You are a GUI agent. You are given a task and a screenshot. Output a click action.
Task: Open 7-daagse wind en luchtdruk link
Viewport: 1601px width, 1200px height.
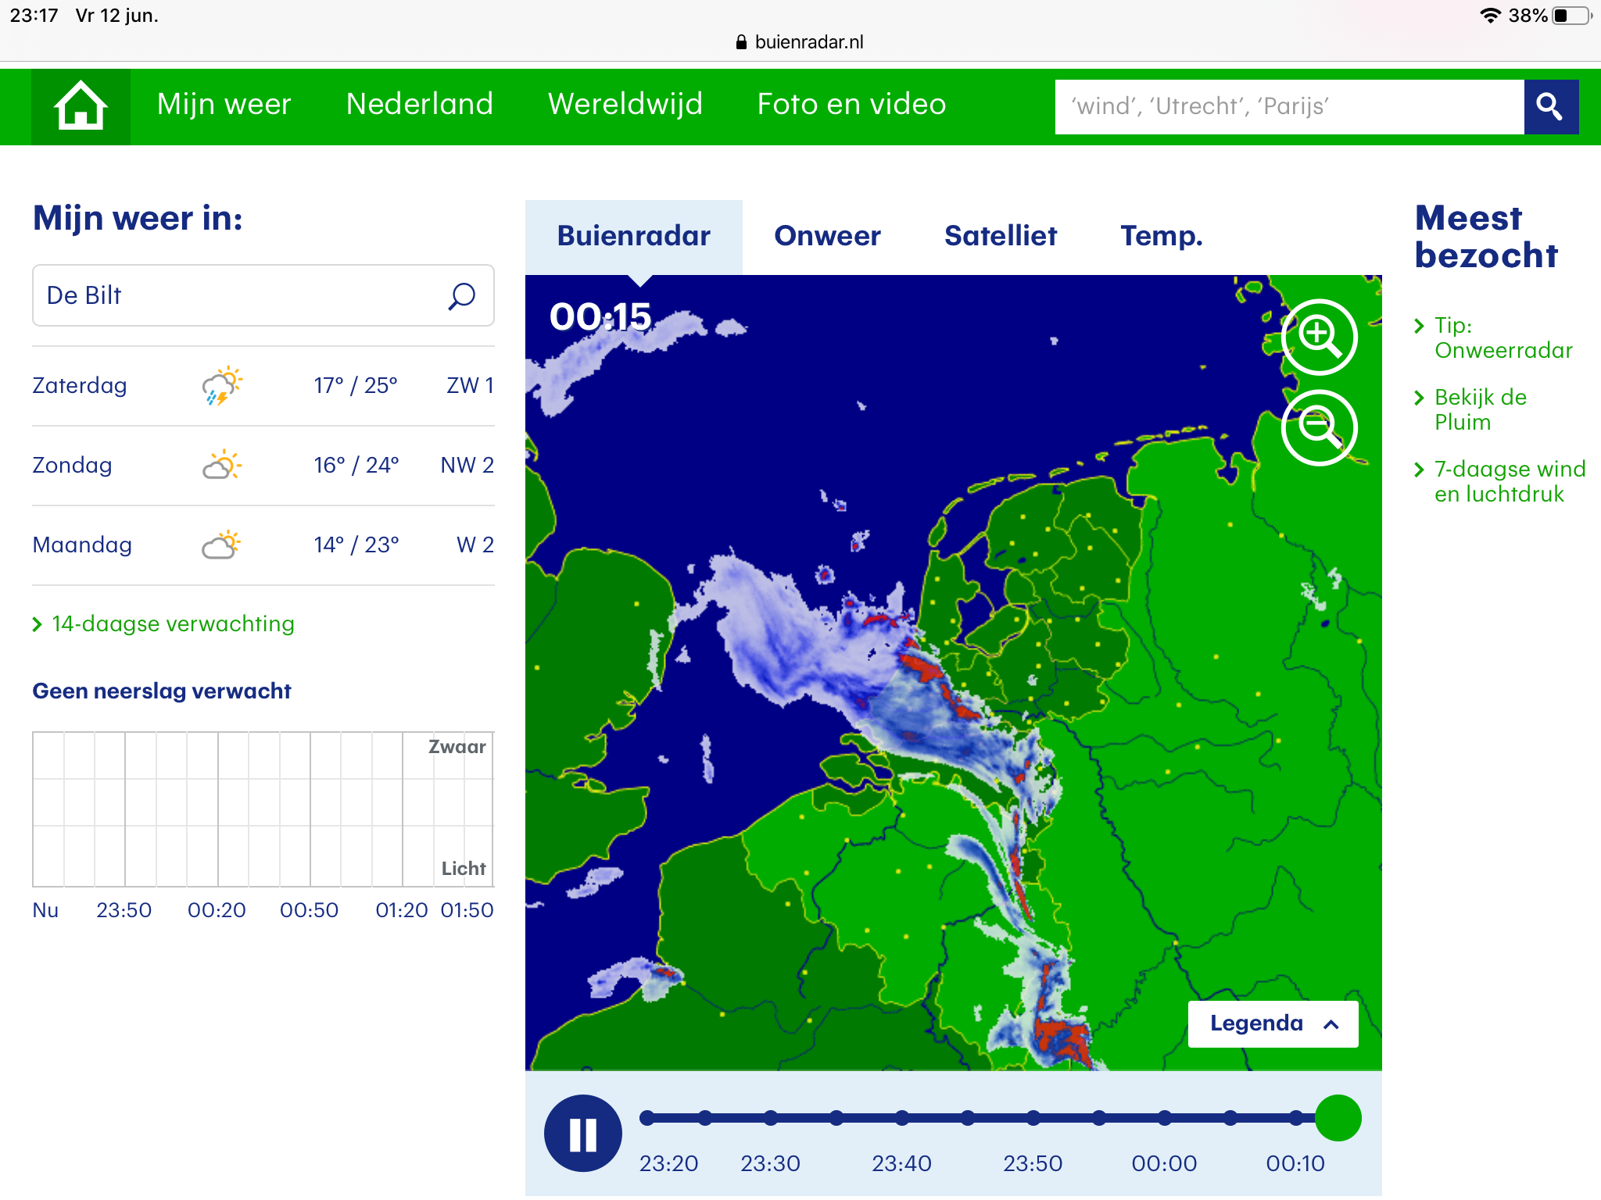(x=1510, y=481)
